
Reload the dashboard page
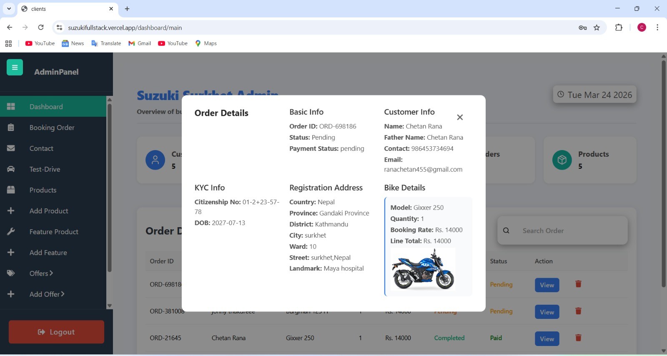(41, 28)
